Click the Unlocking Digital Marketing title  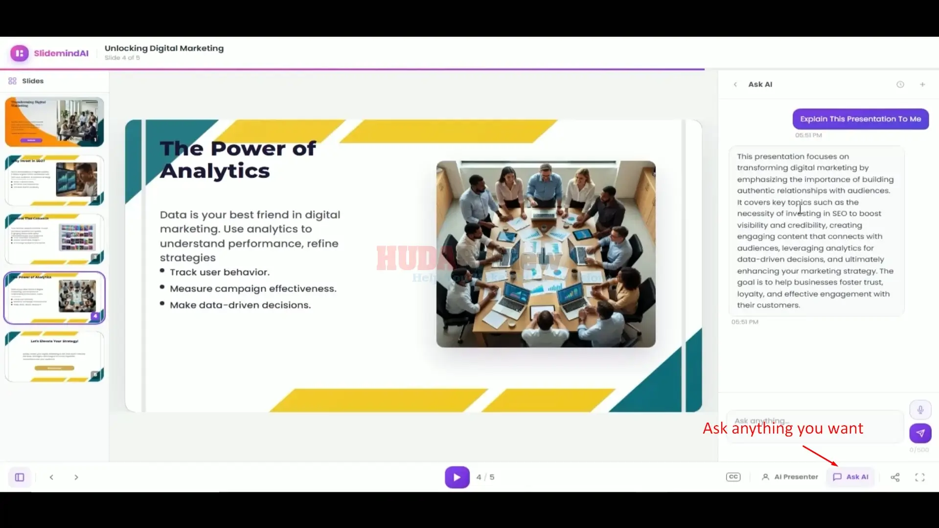(x=164, y=48)
